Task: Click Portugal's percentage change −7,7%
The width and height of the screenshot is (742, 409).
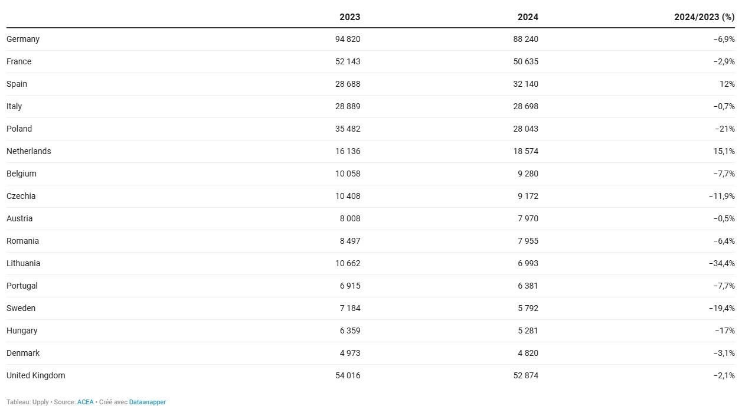Action: point(724,286)
